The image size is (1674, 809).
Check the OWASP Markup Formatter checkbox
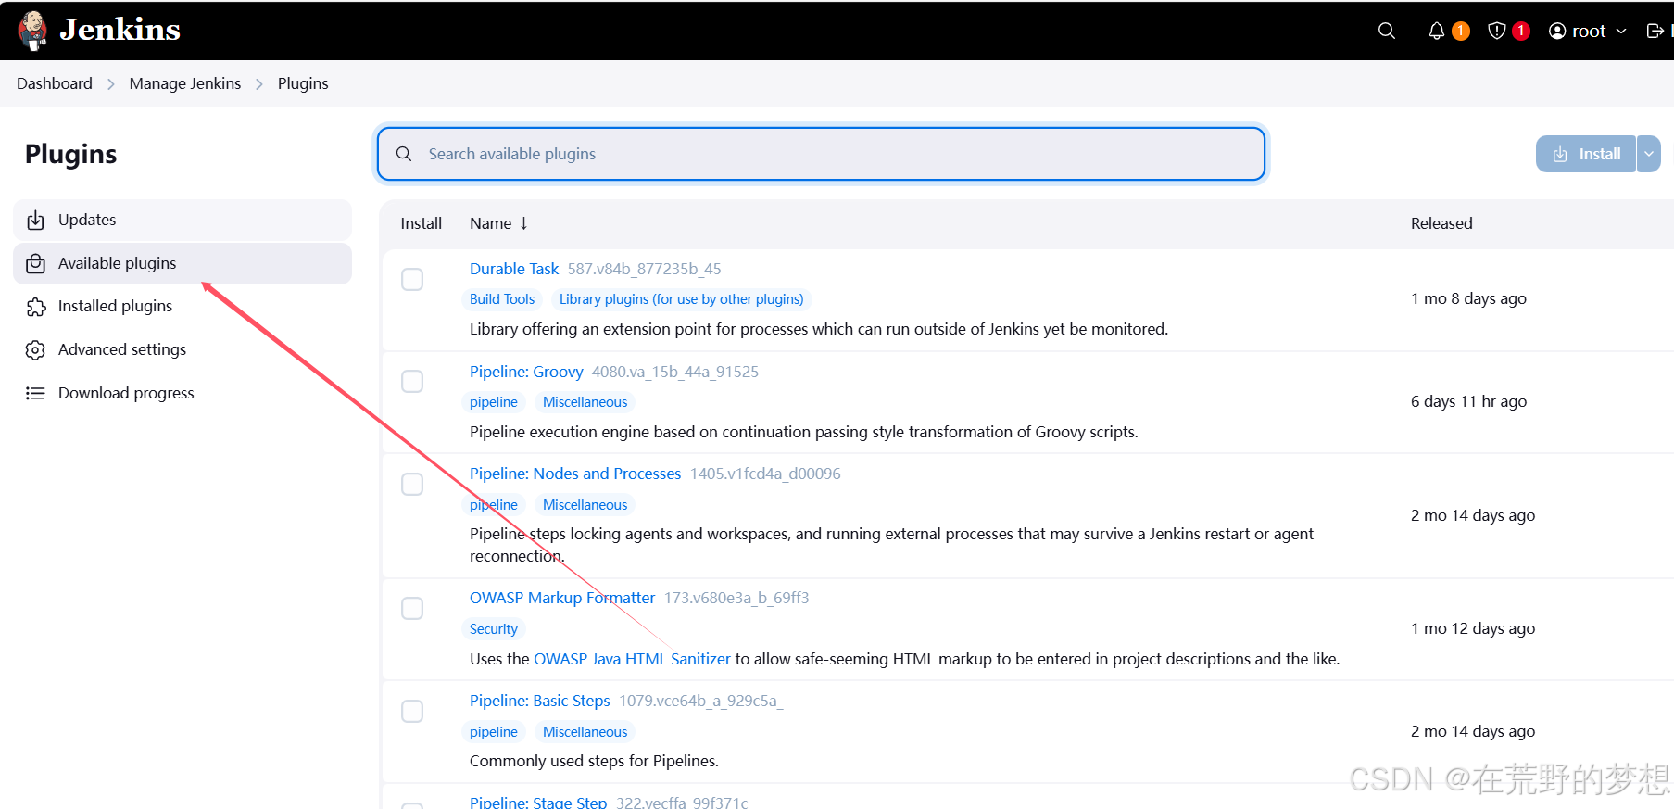412,608
